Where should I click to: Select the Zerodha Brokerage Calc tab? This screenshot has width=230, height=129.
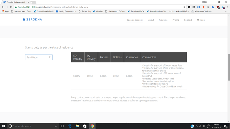click(16, 2)
